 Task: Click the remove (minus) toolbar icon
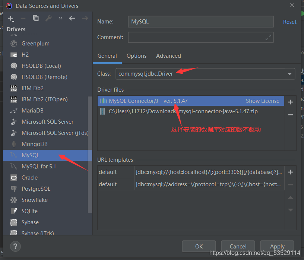pyautogui.click(x=23, y=18)
